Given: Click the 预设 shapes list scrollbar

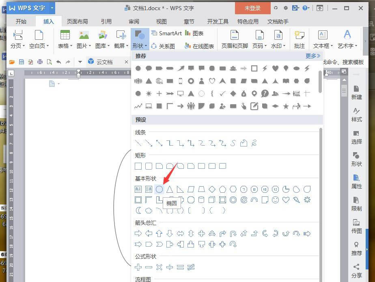Looking at the screenshot, I should click(321, 205).
